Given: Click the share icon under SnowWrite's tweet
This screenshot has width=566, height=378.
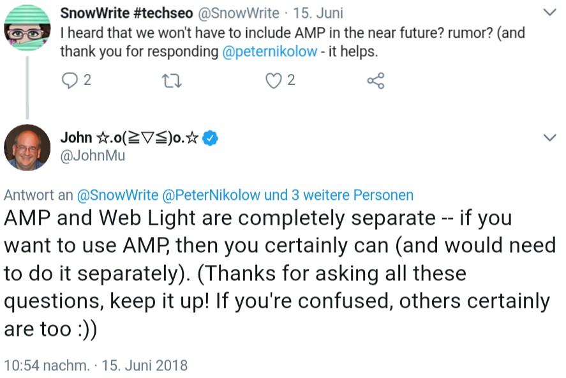Looking at the screenshot, I should (x=376, y=80).
